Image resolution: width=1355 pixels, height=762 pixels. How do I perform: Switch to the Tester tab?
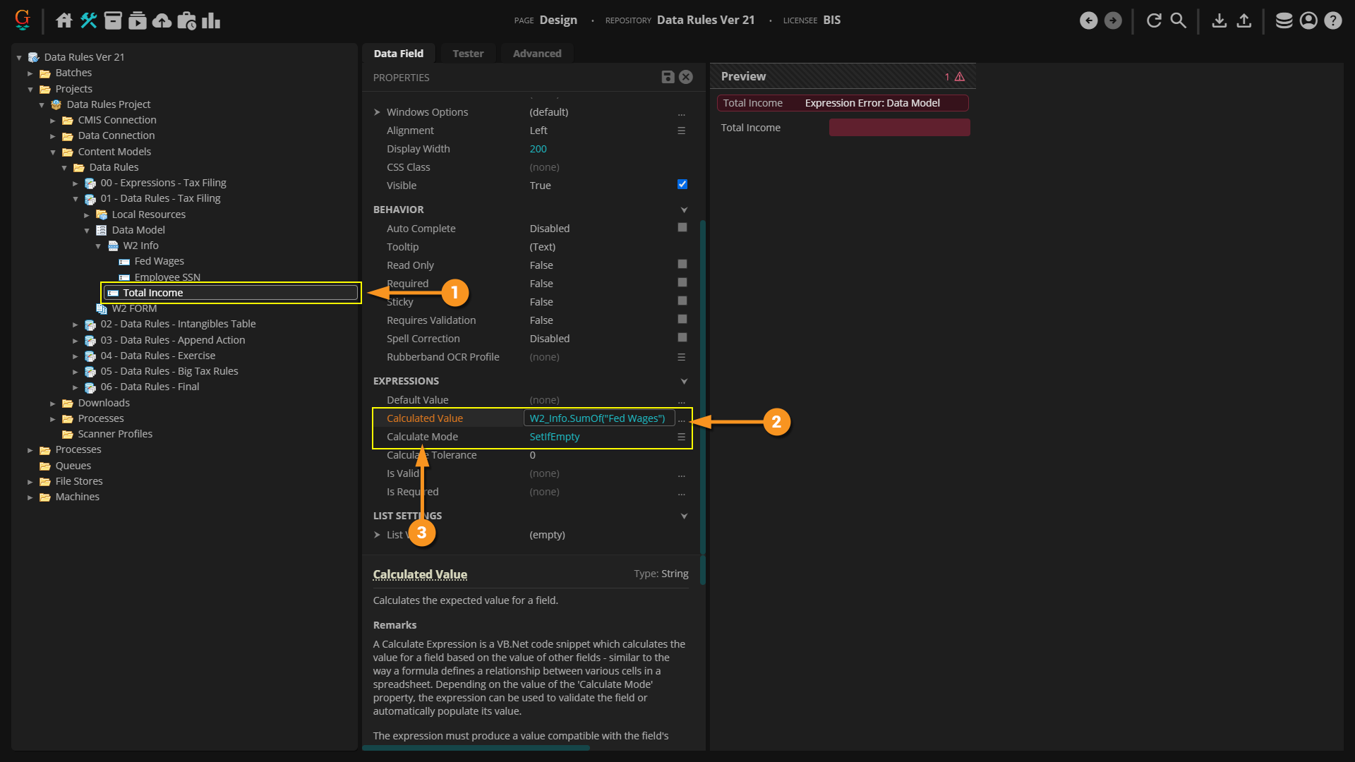(468, 54)
